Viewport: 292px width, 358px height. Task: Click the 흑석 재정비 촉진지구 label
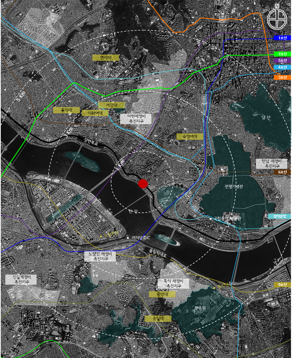click(x=173, y=283)
